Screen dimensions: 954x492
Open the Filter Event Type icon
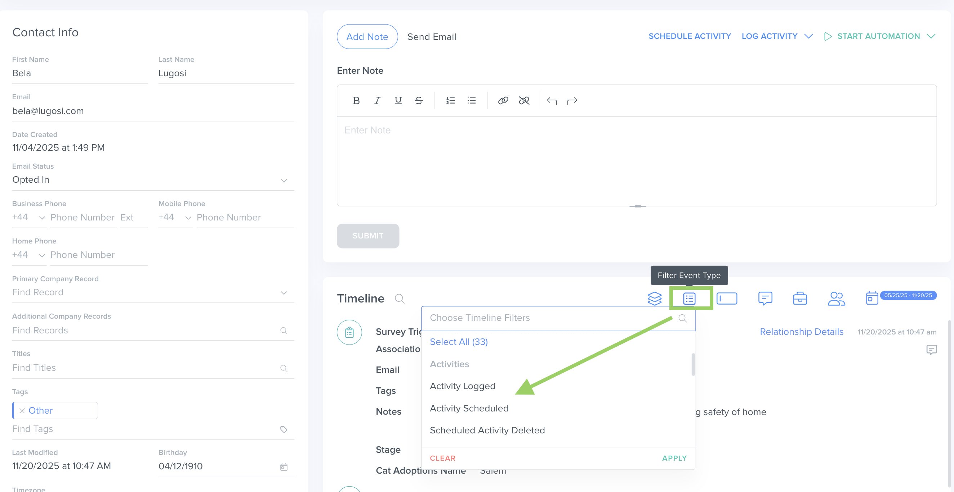[x=689, y=298]
